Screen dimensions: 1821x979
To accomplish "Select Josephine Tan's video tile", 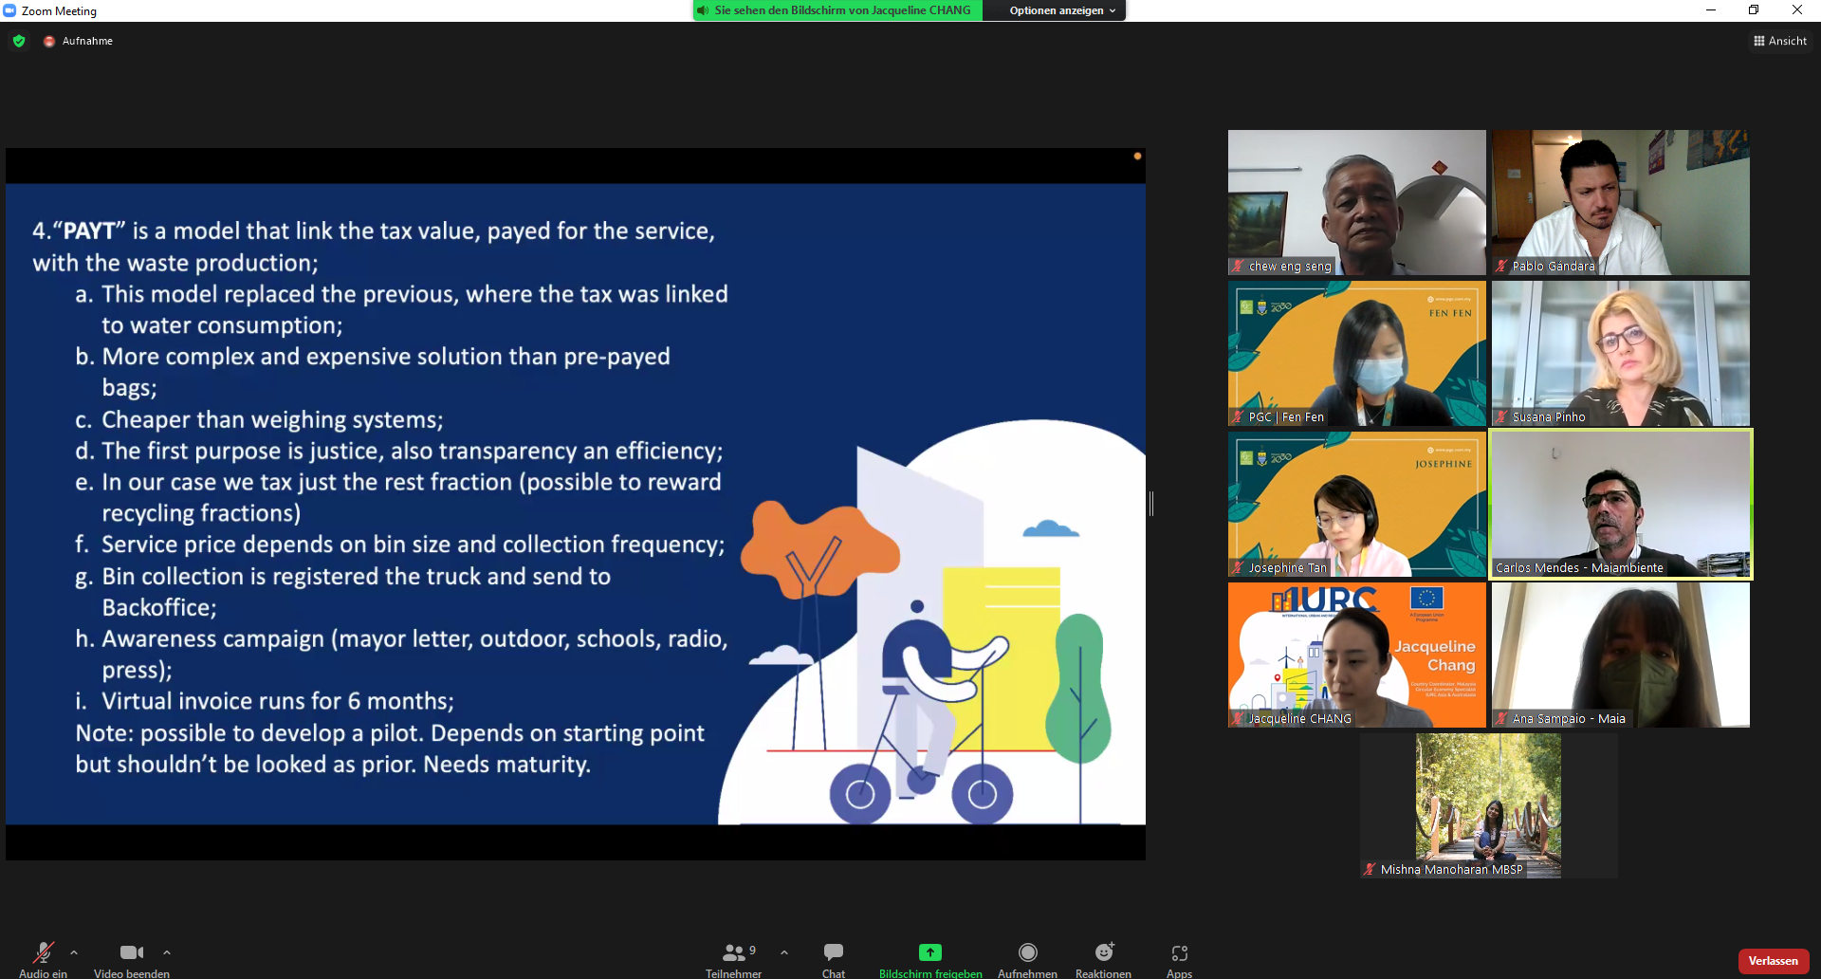I will [1356, 504].
